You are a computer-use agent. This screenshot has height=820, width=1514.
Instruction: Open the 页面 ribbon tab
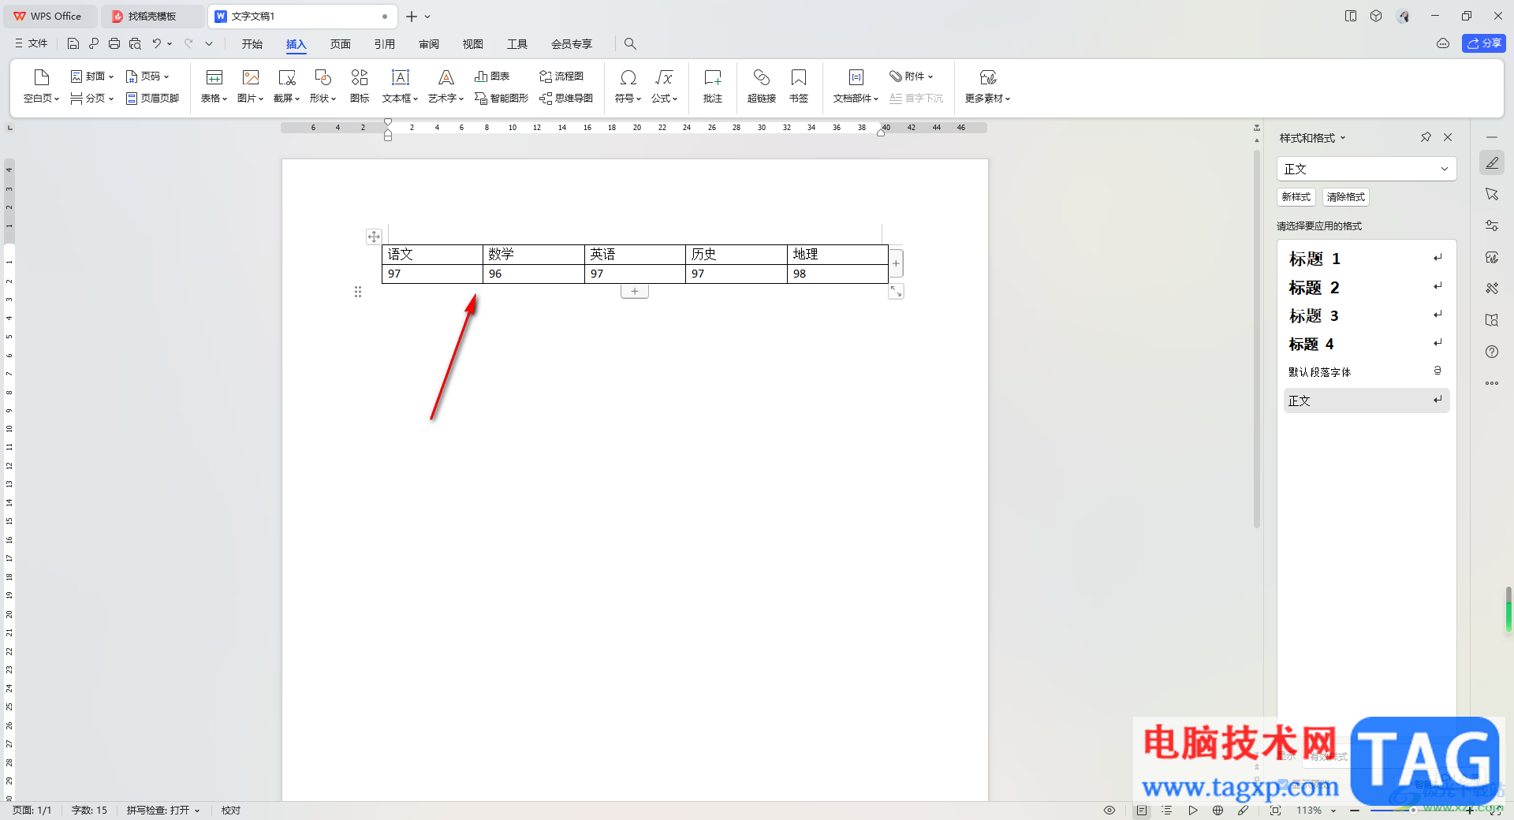pos(341,44)
